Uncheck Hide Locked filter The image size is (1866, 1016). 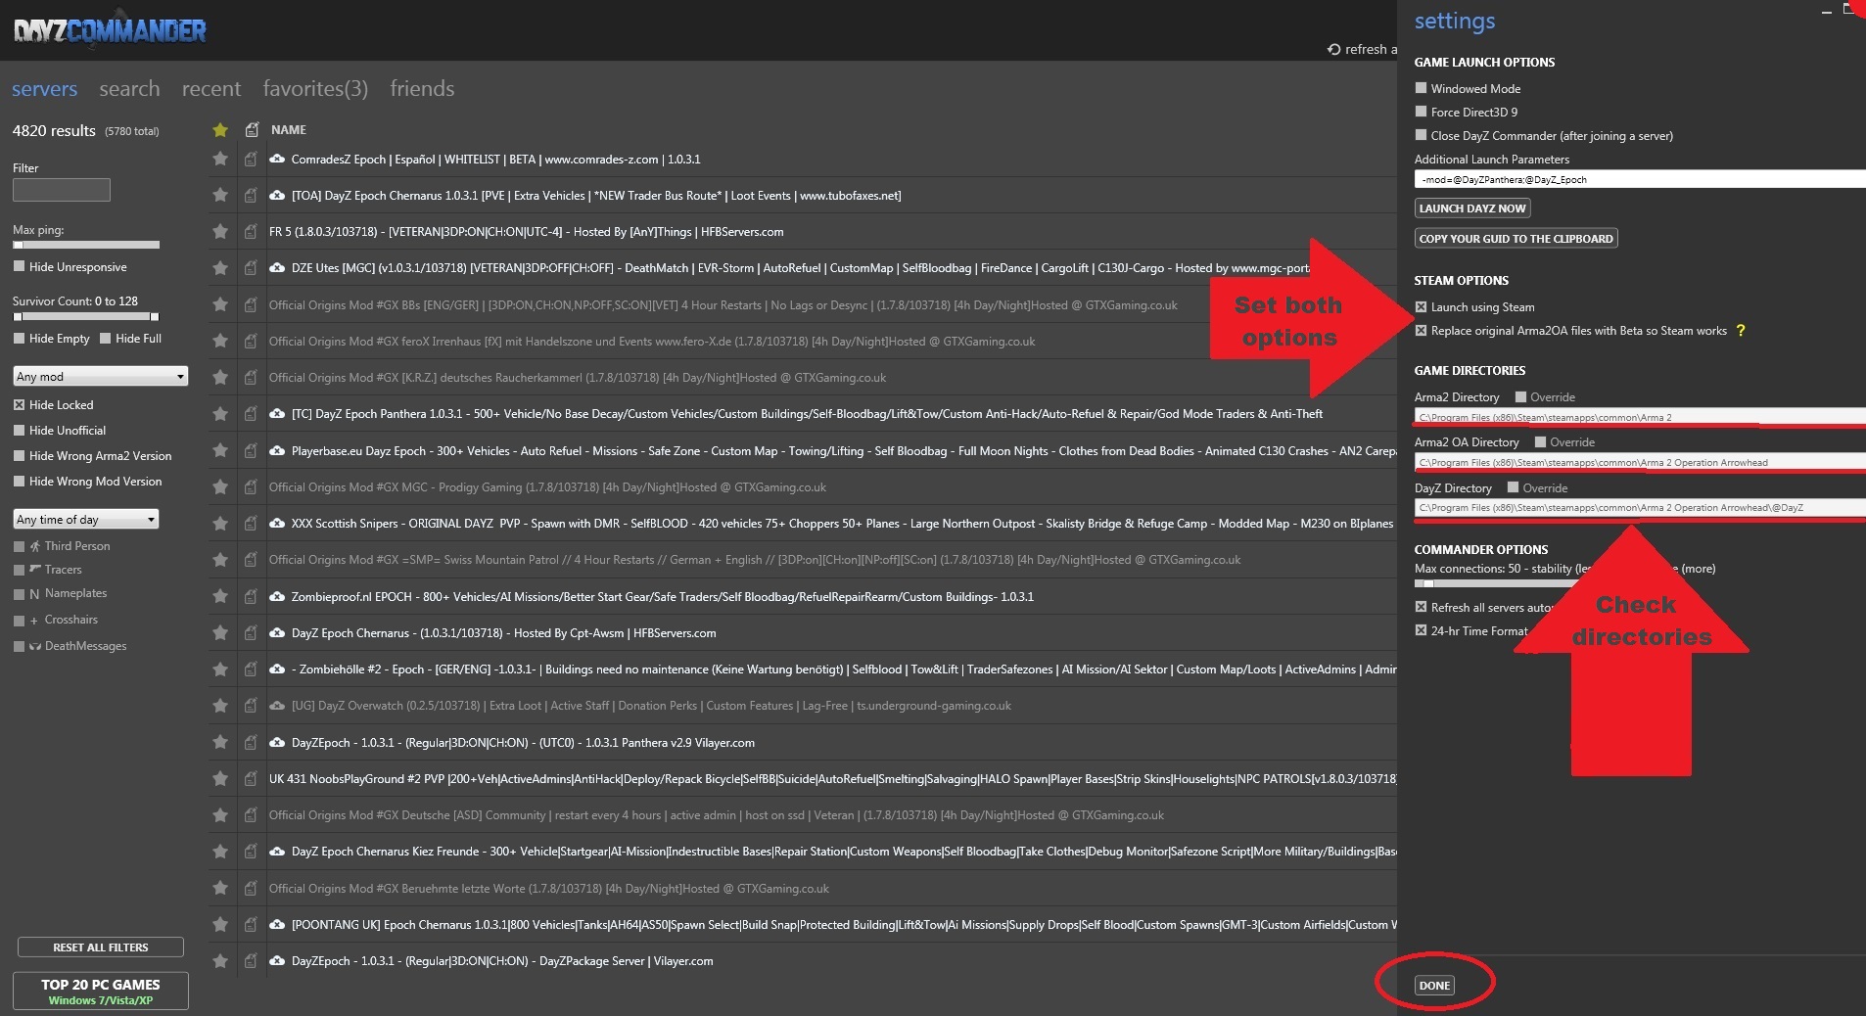[19, 404]
